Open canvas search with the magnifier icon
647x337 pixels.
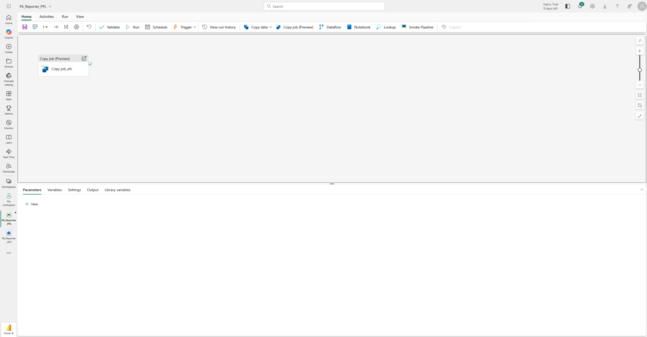(640, 41)
